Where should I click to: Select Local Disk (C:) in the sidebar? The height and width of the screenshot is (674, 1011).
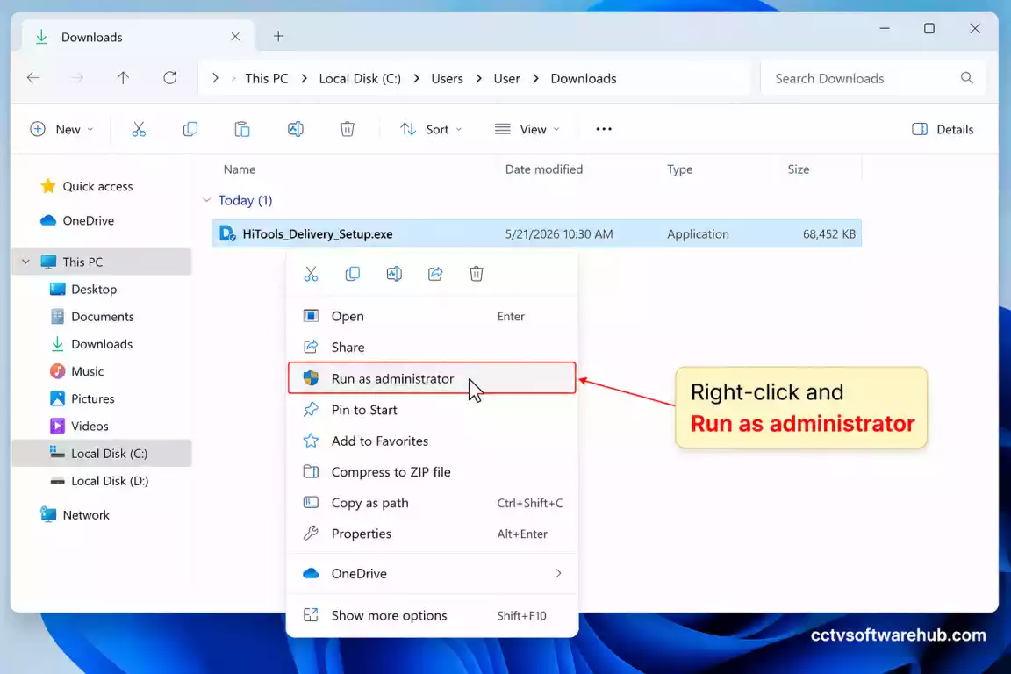tap(102, 454)
